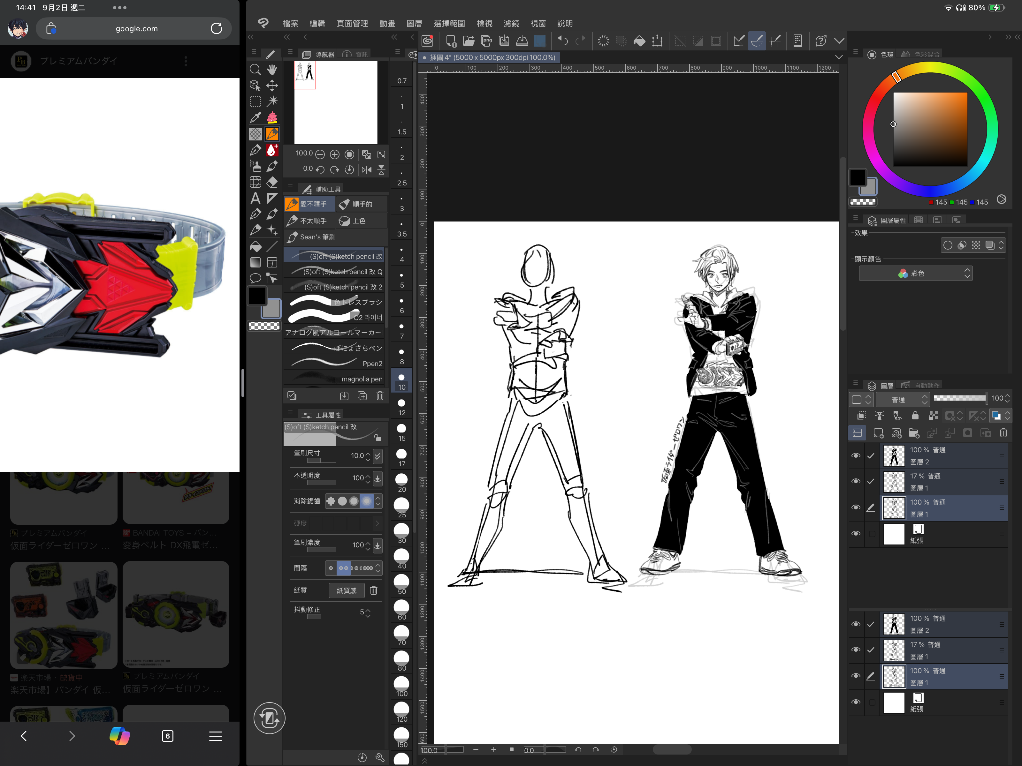1022x766 pixels.
Task: Open 編輯 menu
Action: tap(317, 23)
